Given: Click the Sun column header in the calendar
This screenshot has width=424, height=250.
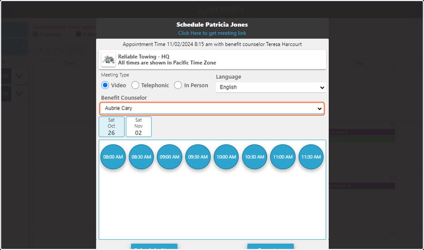Looking at the screenshot, I should pos(70,63).
